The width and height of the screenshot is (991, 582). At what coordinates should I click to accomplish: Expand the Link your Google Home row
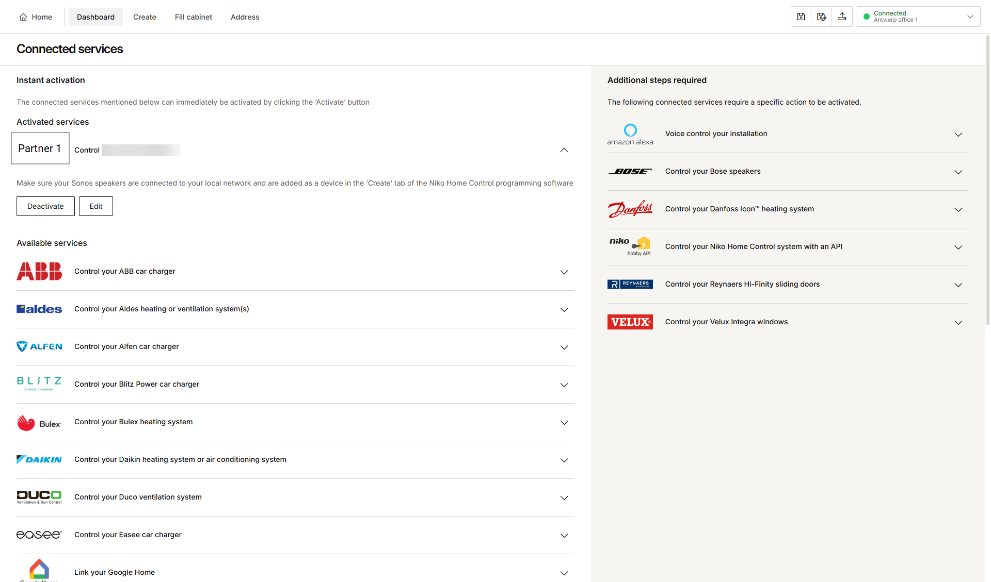click(x=564, y=573)
